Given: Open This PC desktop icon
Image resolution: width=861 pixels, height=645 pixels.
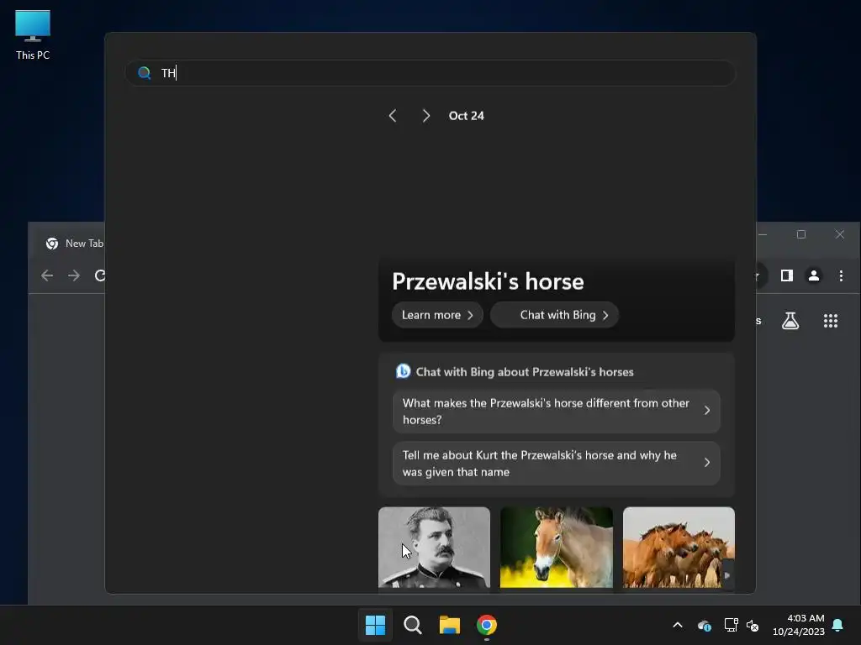Looking at the screenshot, I should (33, 35).
